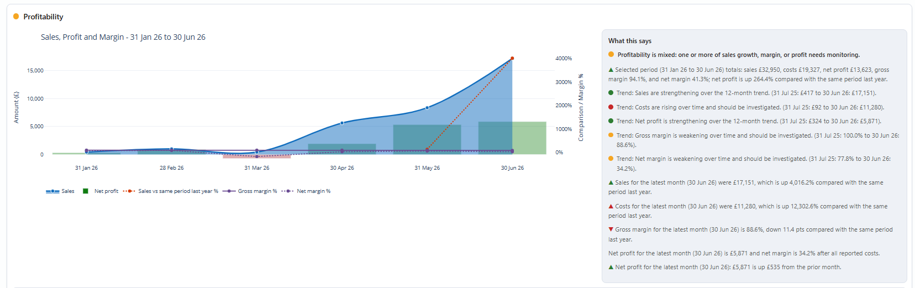Click the '30 Jun 26' x-axis label
This screenshot has width=915, height=288.
pyautogui.click(x=512, y=167)
